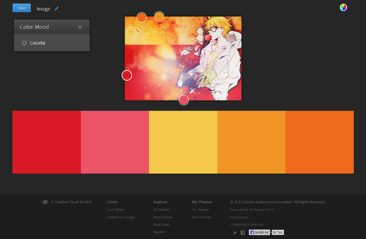The width and height of the screenshot is (366, 239).
Task: Open My Favorites footer link
Action: (x=201, y=217)
